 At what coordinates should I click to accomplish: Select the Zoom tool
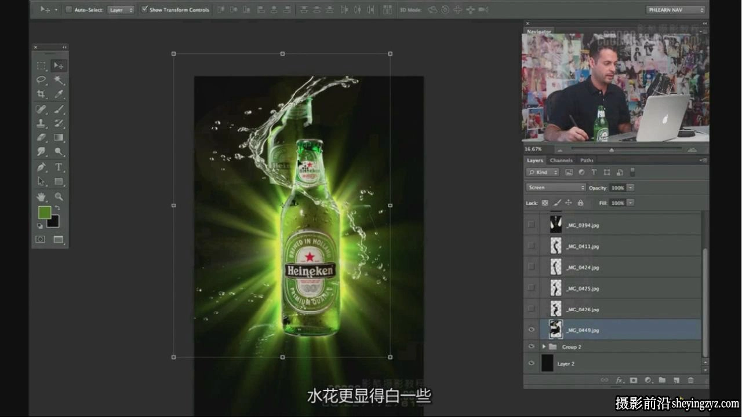[x=59, y=197]
